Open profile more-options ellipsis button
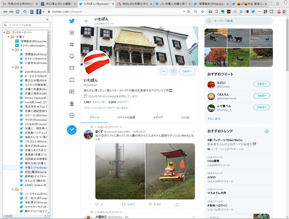The width and height of the screenshot is (289, 219). point(163,71)
